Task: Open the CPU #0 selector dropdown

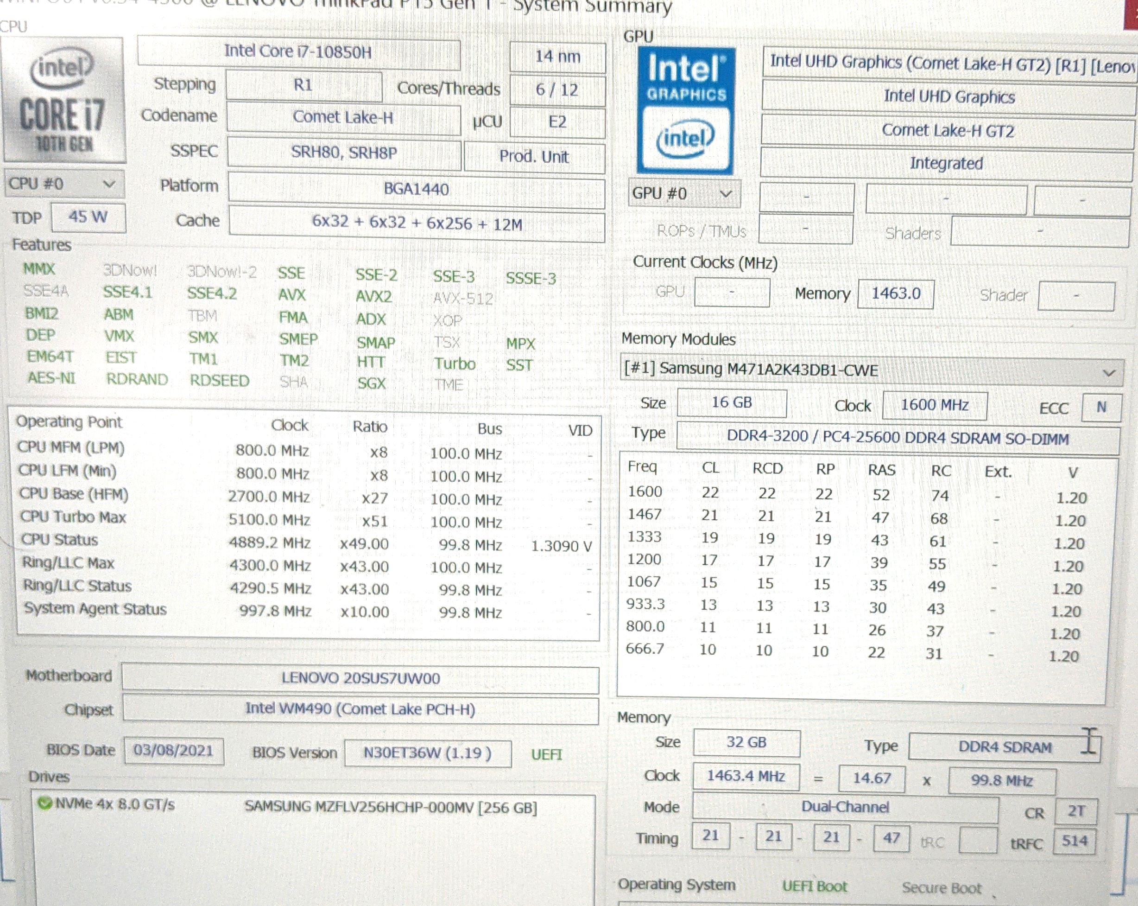Action: [x=63, y=184]
